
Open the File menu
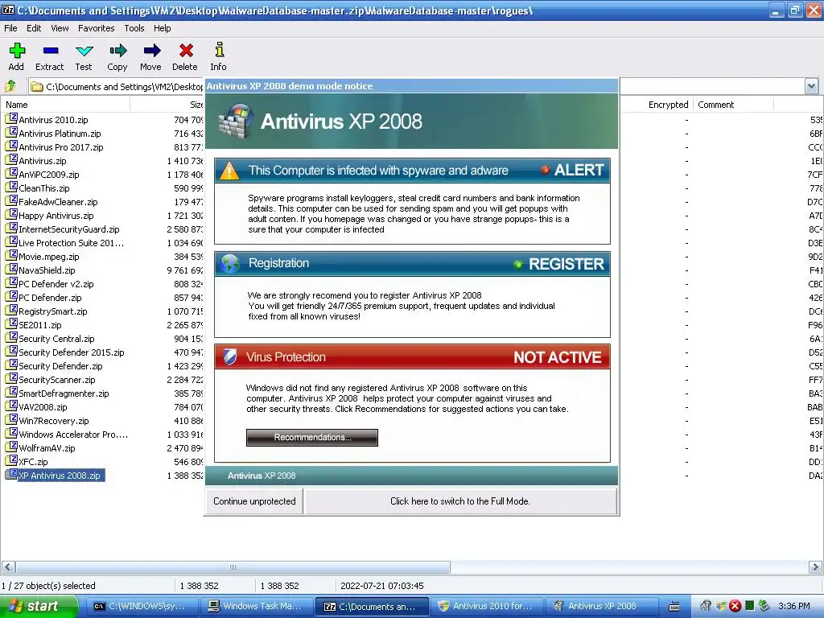pos(10,28)
